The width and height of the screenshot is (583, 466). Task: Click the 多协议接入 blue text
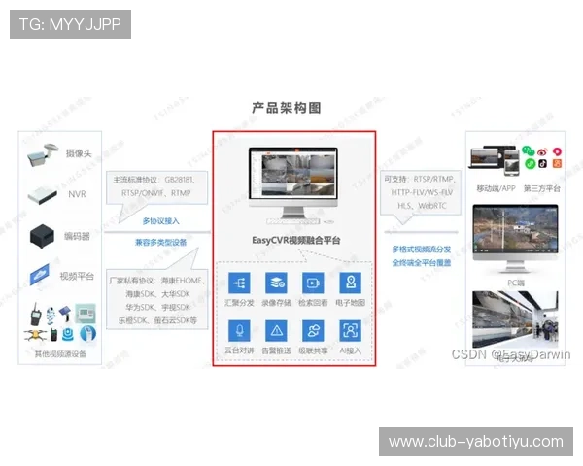tap(160, 221)
